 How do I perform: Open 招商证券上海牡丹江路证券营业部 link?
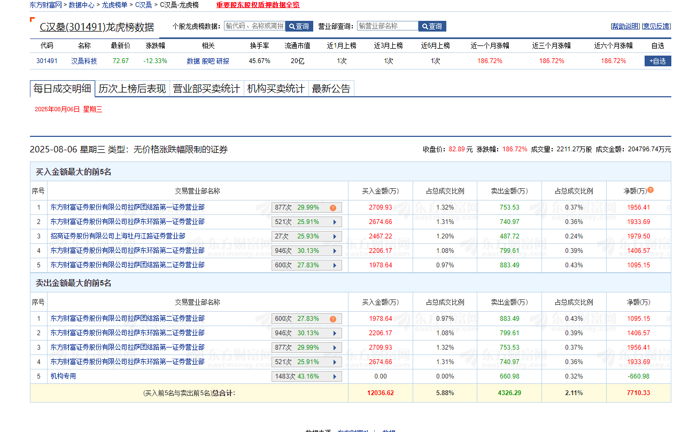pos(118,236)
